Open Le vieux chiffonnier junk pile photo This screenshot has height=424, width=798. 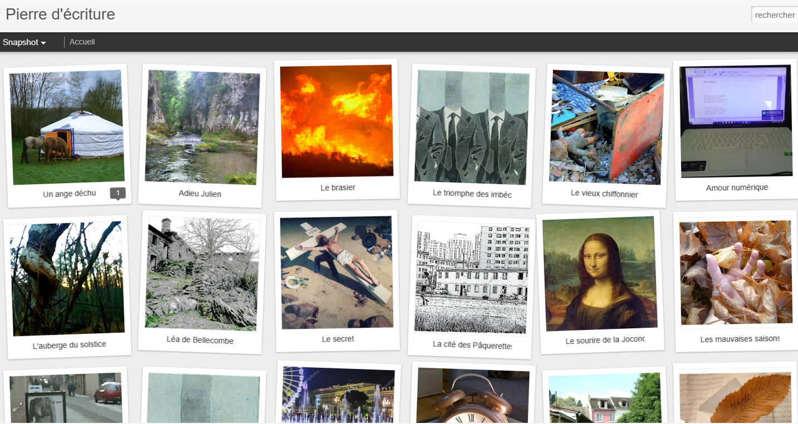606,127
